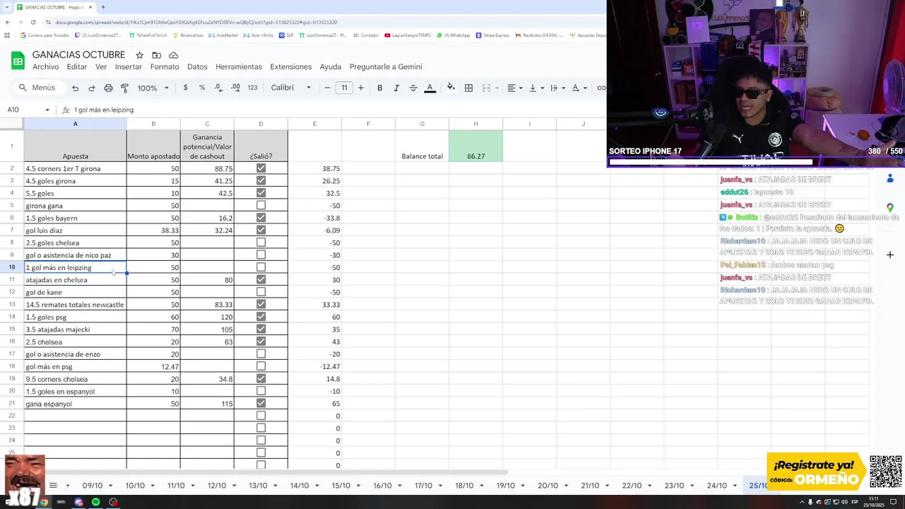
Task: Open the Formato menu
Action: pyautogui.click(x=164, y=66)
